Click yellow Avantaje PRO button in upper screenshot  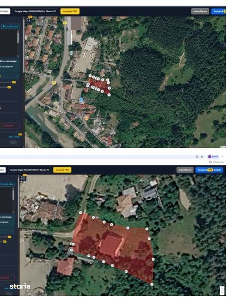click(70, 11)
